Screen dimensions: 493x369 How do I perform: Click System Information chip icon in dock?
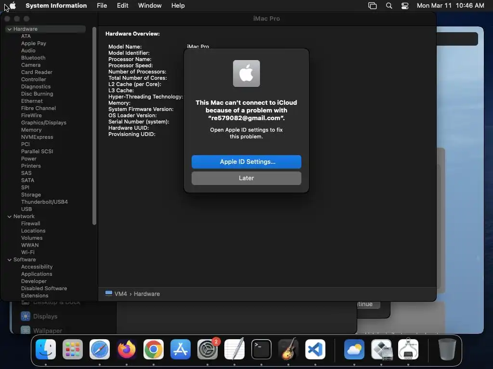click(408, 349)
